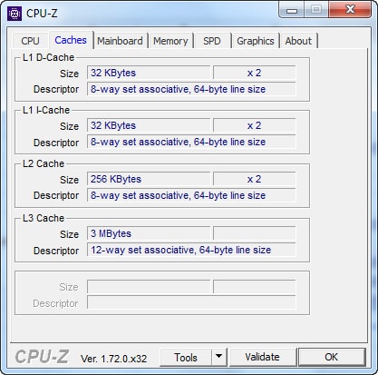Close the CPU-Z window
Viewport: 378px width, 375px height.
pos(350,10)
